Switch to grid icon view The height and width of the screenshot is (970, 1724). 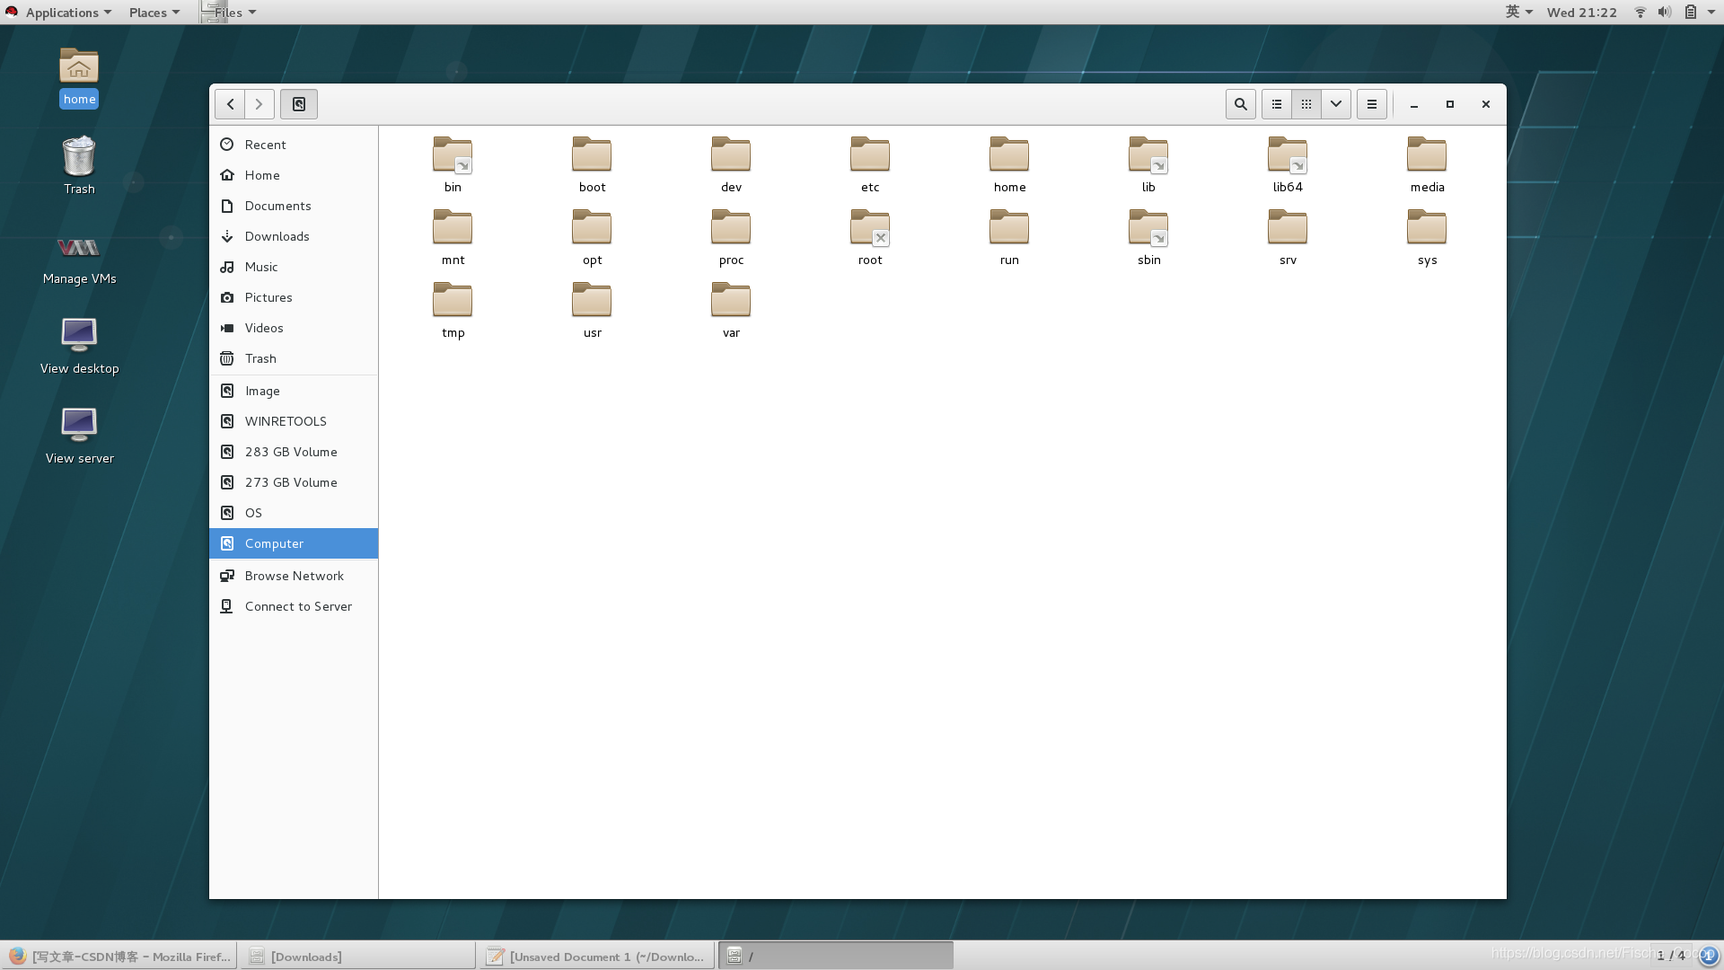coord(1306,104)
